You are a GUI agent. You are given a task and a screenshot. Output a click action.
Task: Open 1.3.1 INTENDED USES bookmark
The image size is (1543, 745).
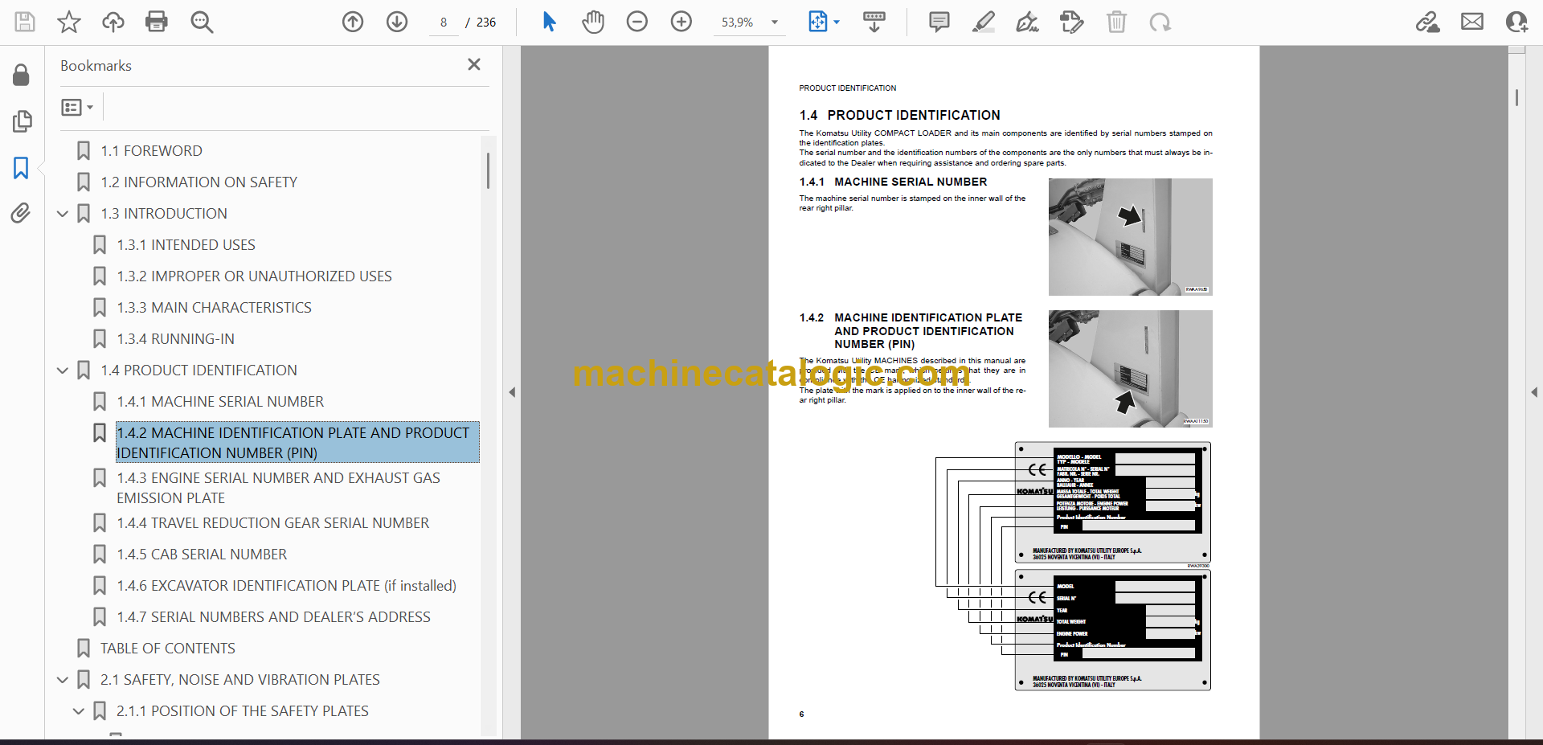pos(186,245)
